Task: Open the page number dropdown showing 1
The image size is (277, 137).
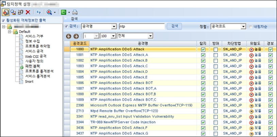Action: 97,36
